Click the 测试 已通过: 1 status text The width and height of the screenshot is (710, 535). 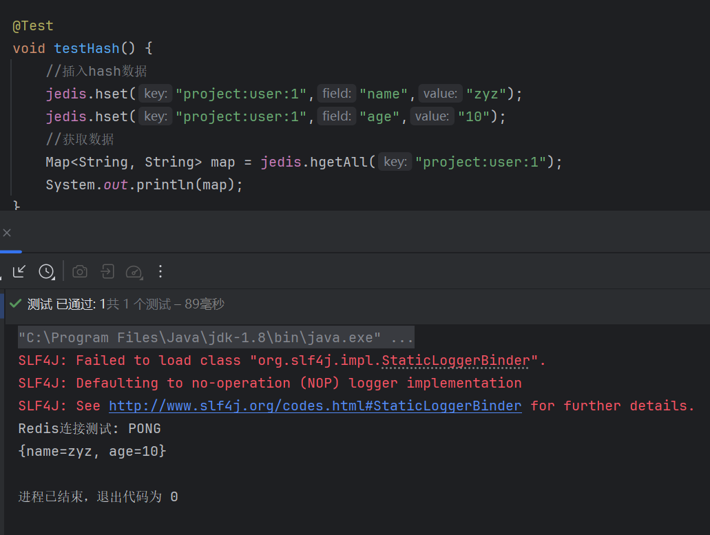coord(66,304)
